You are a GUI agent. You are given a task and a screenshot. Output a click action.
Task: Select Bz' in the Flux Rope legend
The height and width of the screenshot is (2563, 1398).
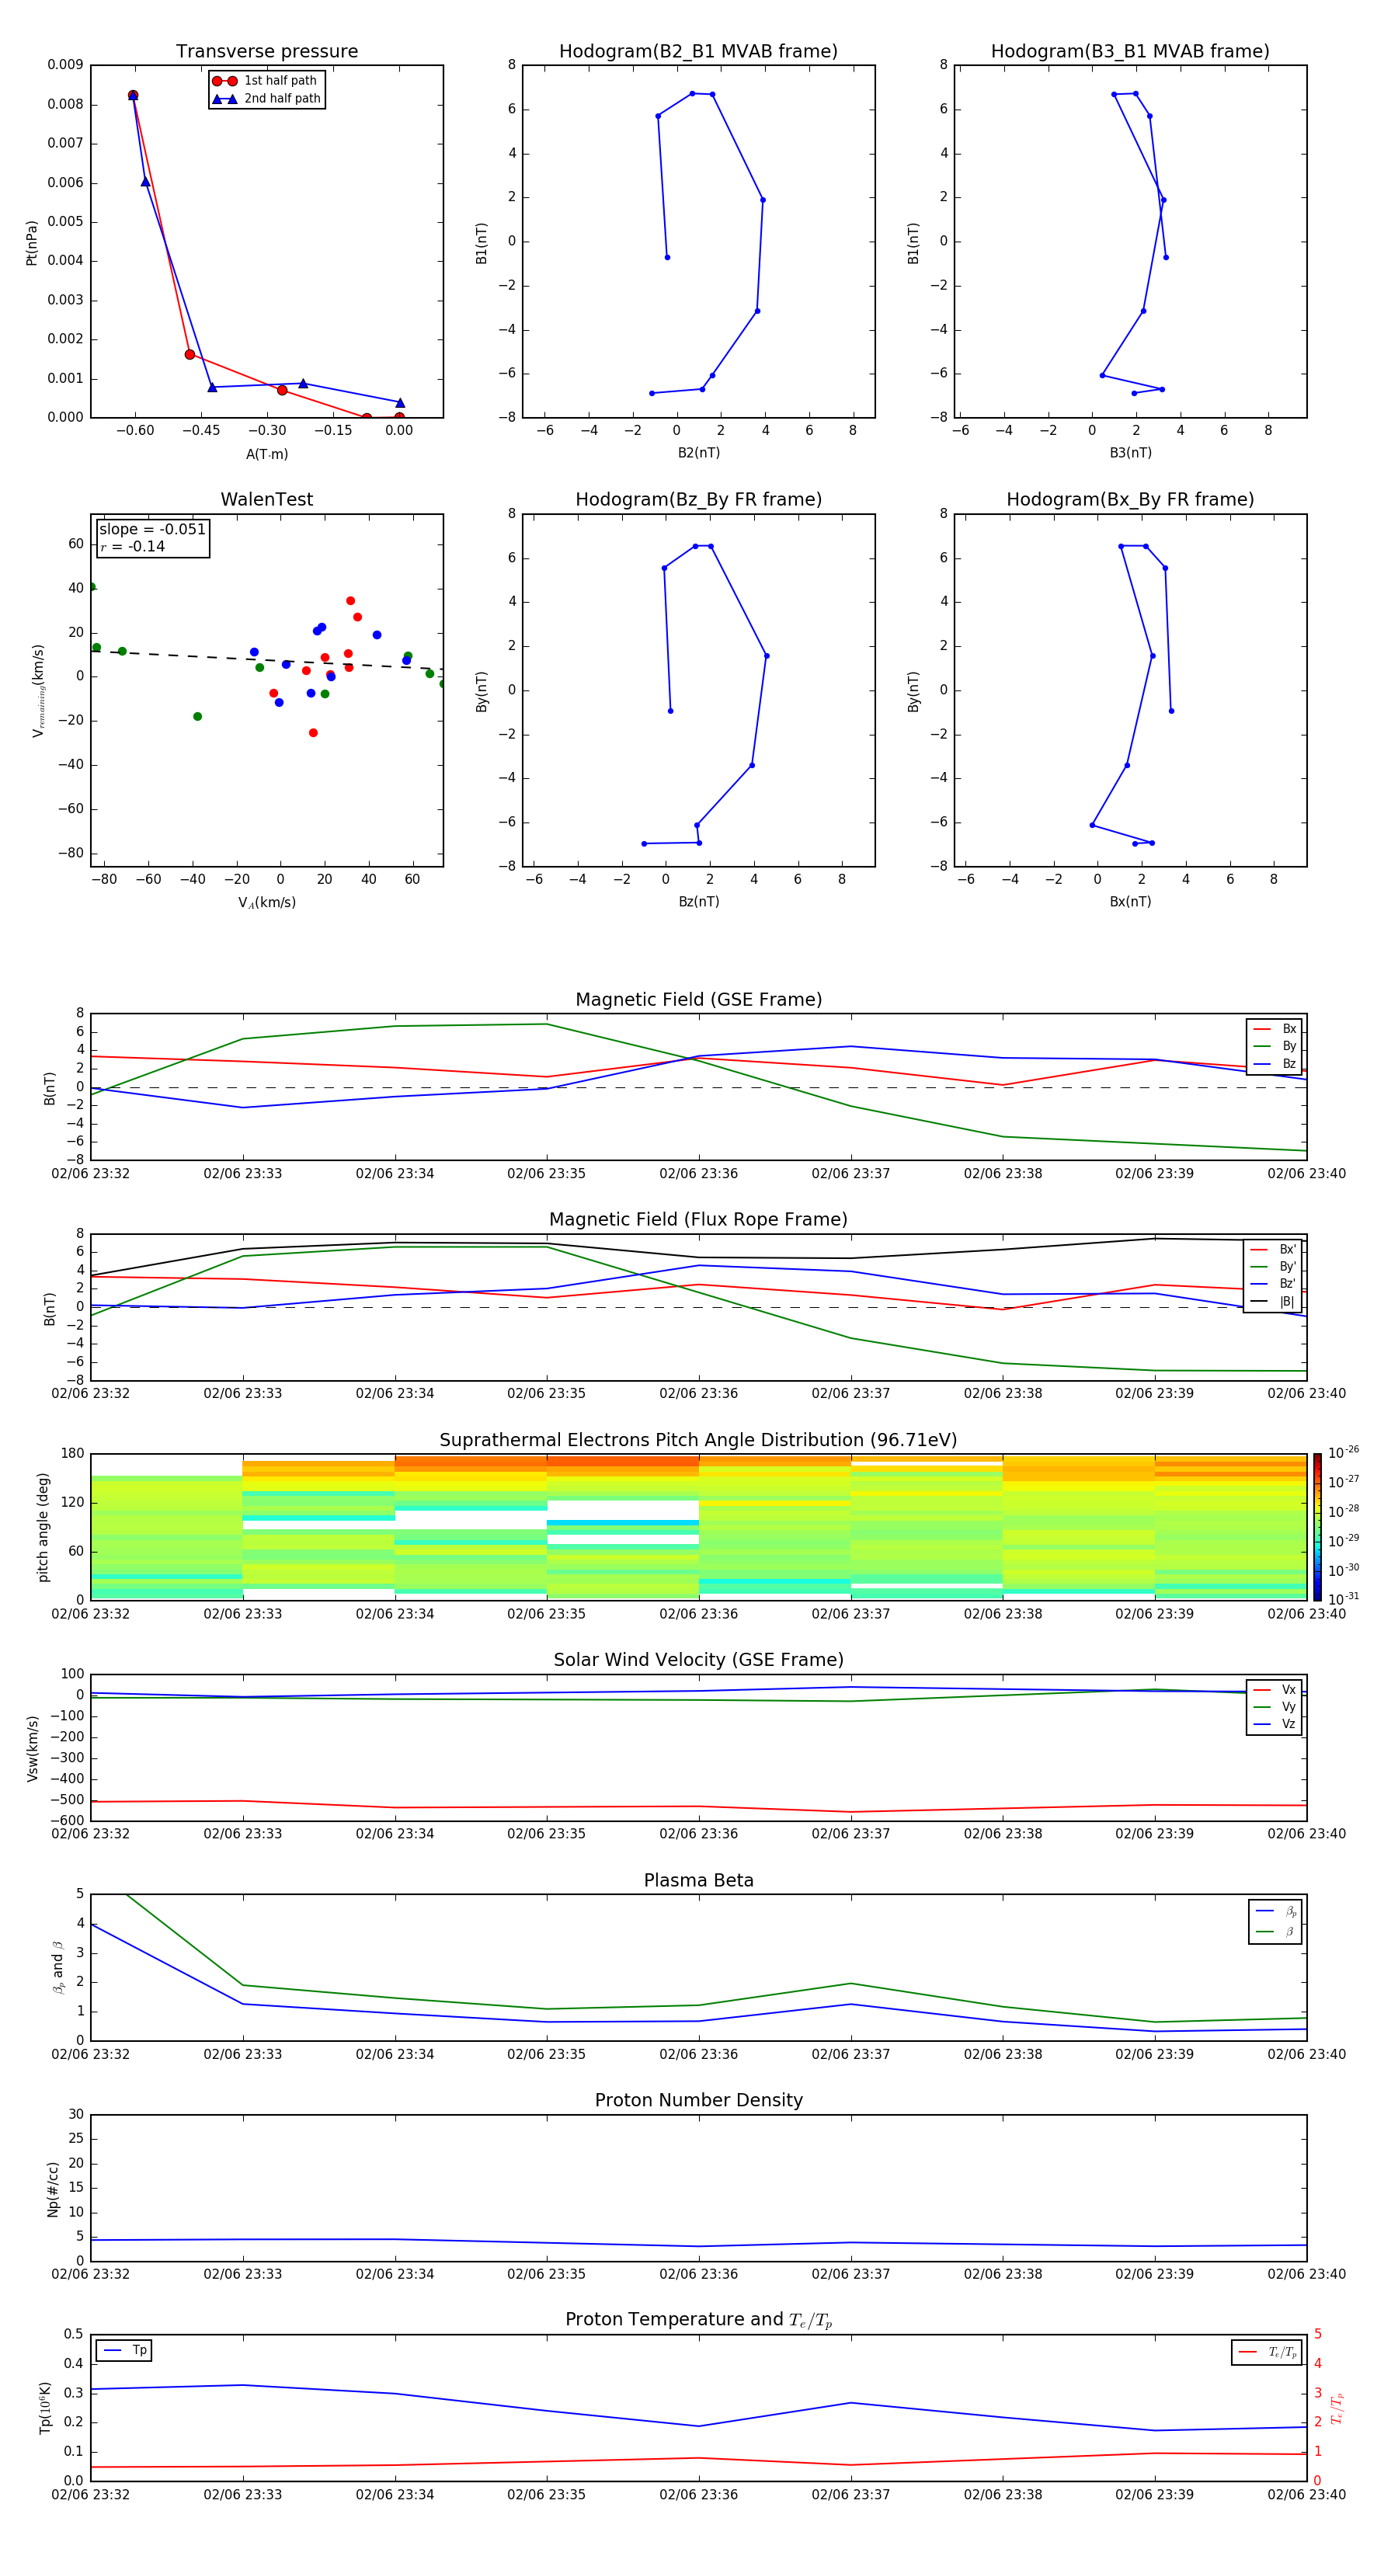tap(1273, 1284)
